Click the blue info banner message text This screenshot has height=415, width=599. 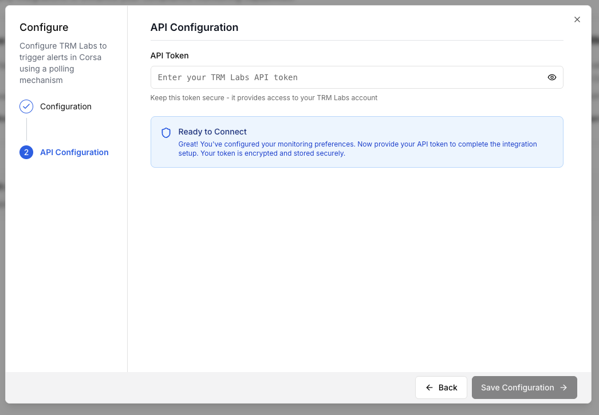pyautogui.click(x=357, y=149)
